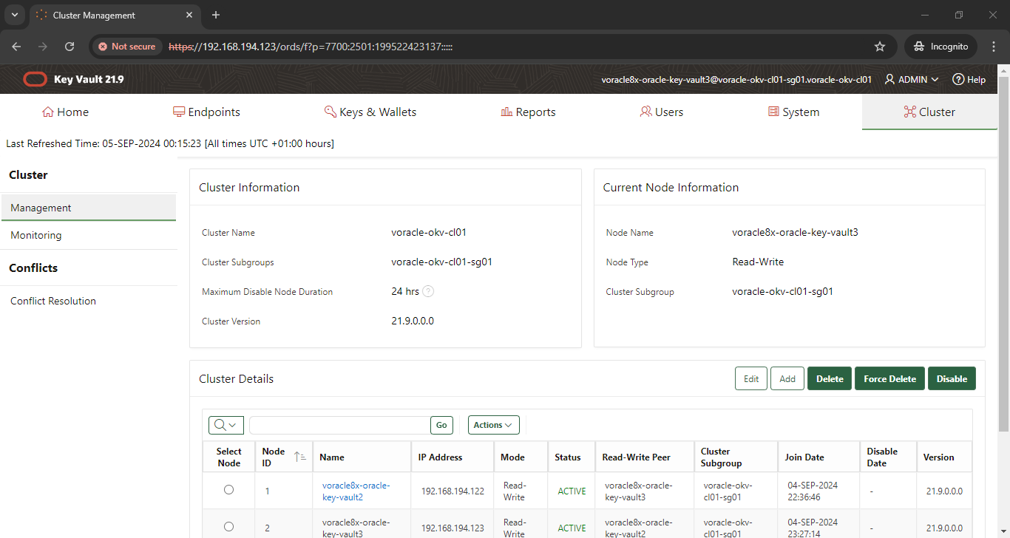Click the join date 04-SEP-2024 22:36:46
This screenshot has width=1010, height=538.
click(x=812, y=491)
